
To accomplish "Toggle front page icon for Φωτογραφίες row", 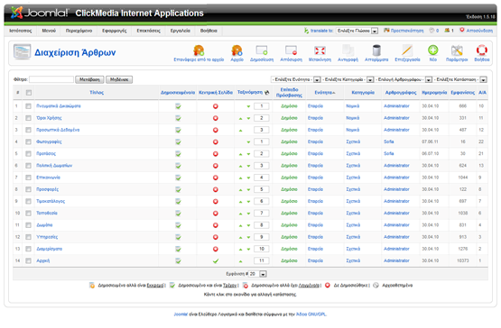I will pos(216,142).
